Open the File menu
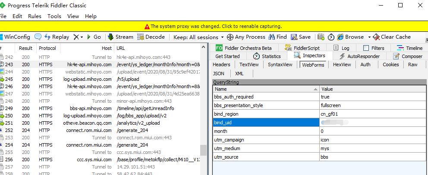This screenshot has width=428, height=175. [x=3, y=16]
